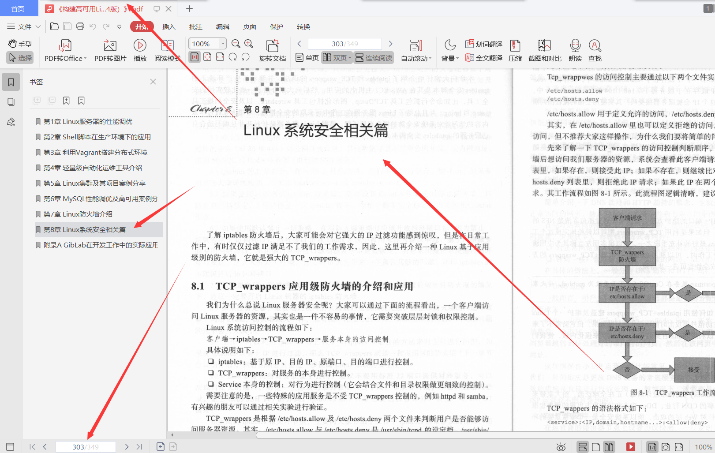Toggle continuous reading (连续阅读)
715x453 pixels.
pyautogui.click(x=374, y=58)
